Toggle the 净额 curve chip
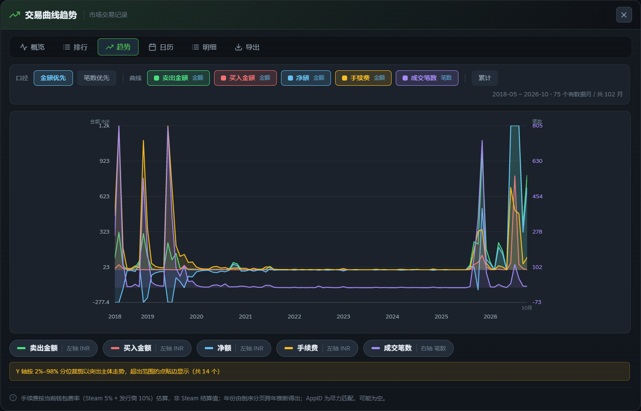The image size is (641, 411). (x=306, y=78)
